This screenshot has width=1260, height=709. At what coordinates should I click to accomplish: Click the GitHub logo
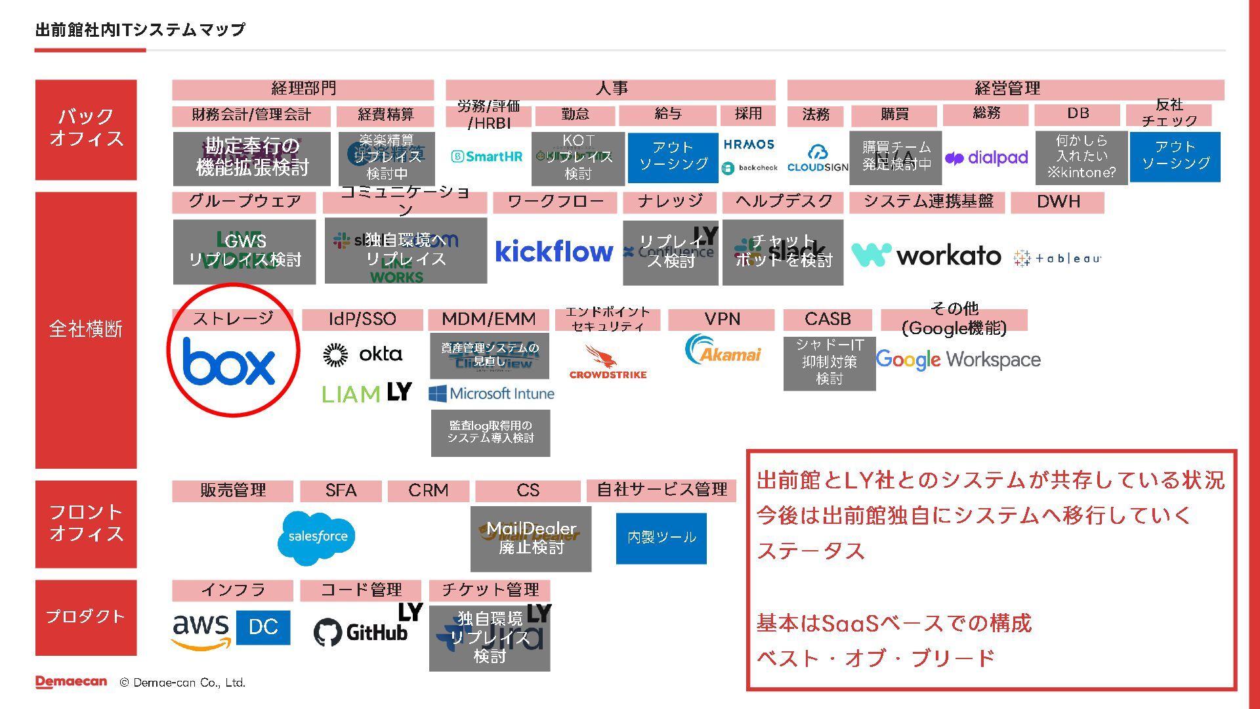coord(361,632)
